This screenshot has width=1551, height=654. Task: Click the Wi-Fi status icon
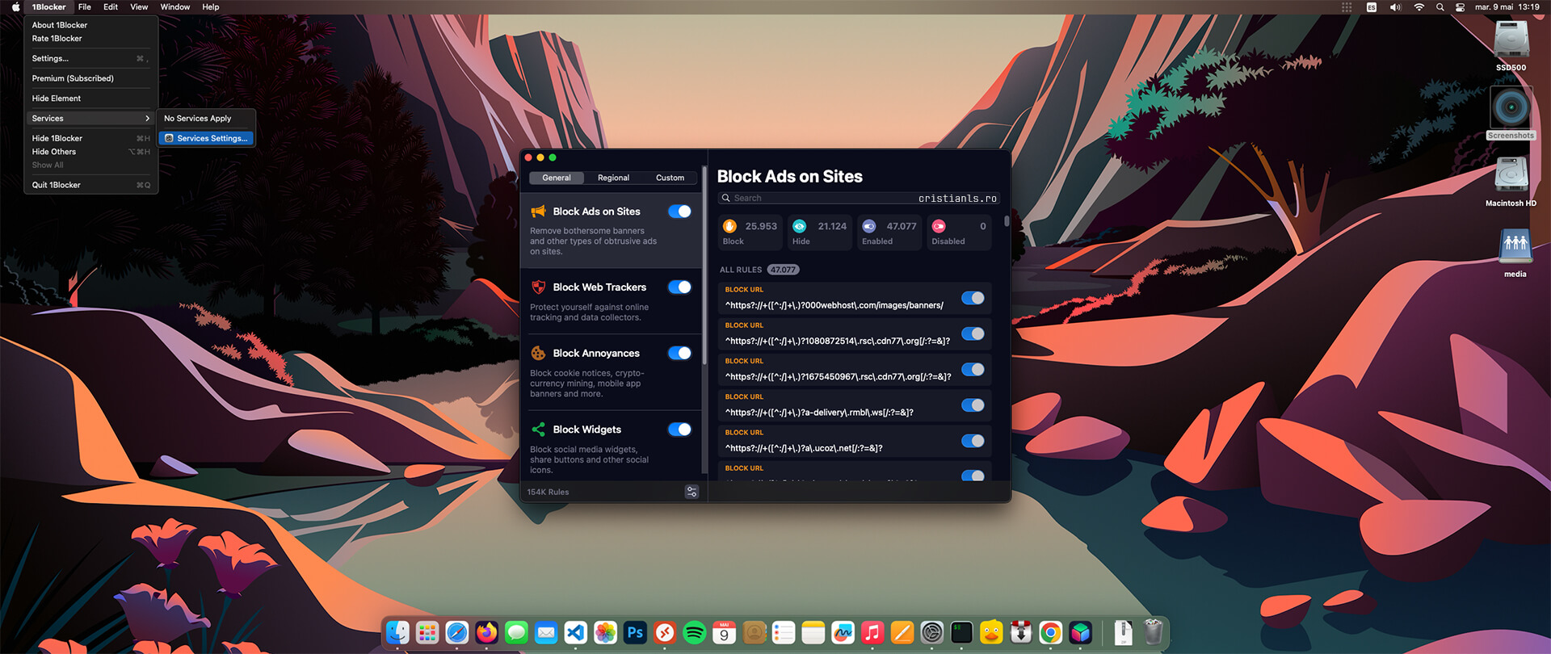coord(1419,7)
